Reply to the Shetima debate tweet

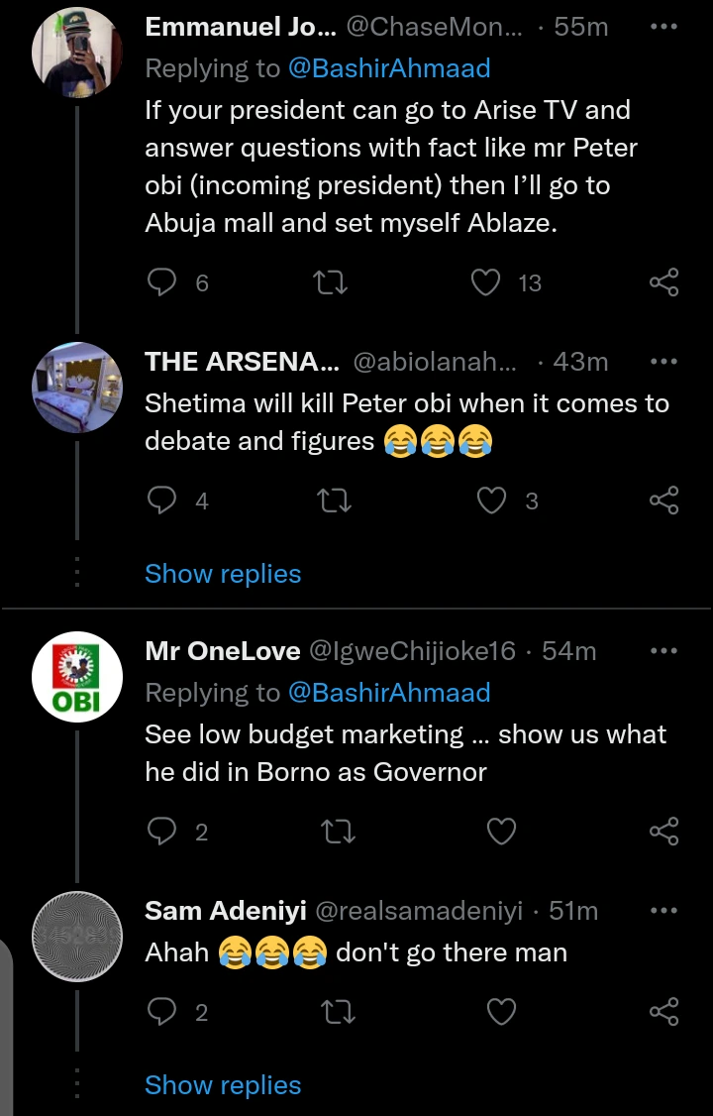[161, 502]
